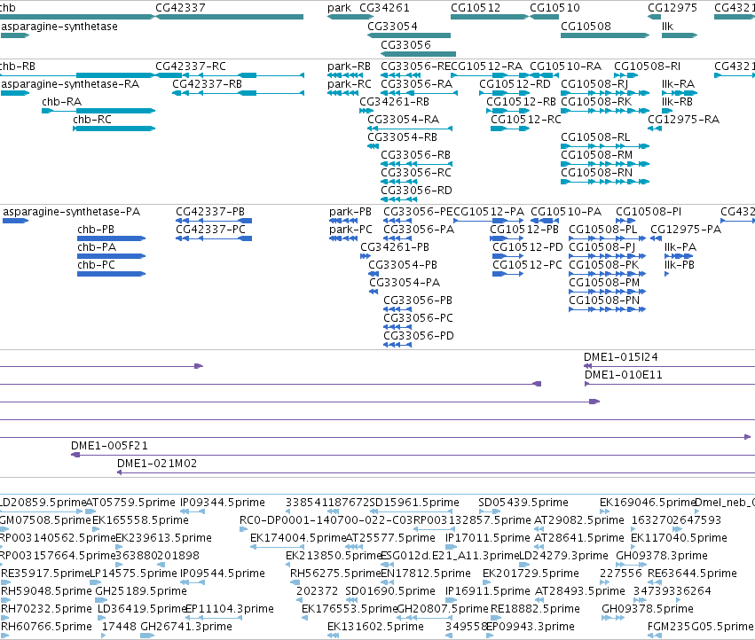The width and height of the screenshot is (755, 640).
Task: Select transcript CG10510-RA
Action: coord(565,66)
